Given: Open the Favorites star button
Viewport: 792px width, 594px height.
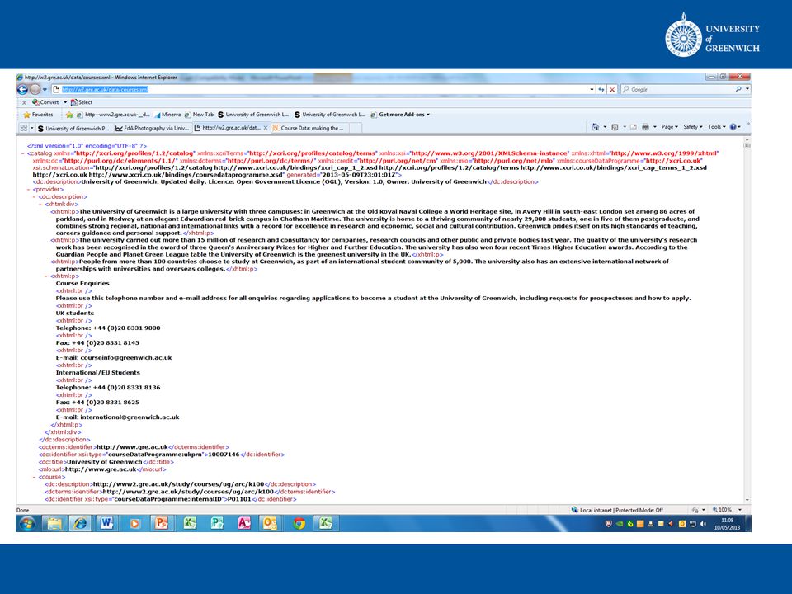Looking at the screenshot, I should pyautogui.click(x=38, y=115).
